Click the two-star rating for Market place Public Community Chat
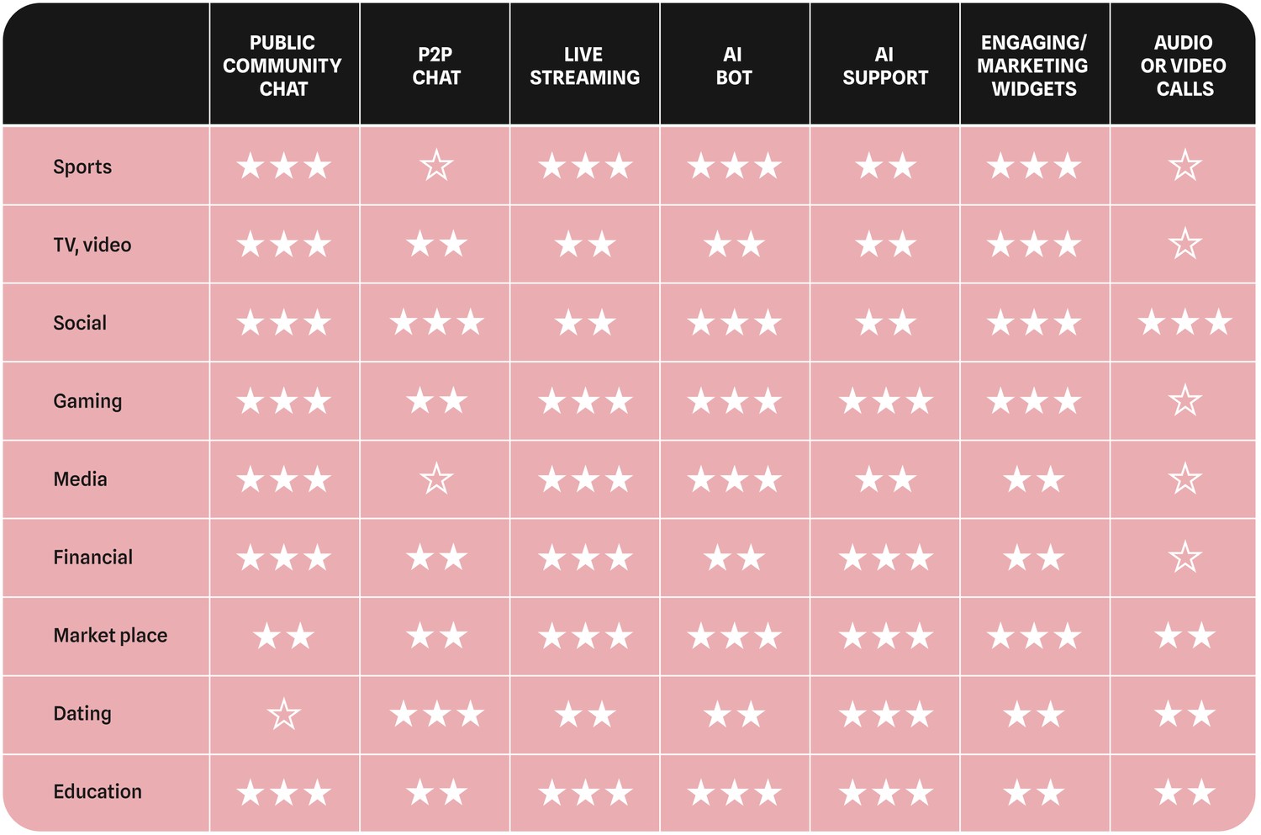This screenshot has height=835, width=1261. [x=284, y=636]
